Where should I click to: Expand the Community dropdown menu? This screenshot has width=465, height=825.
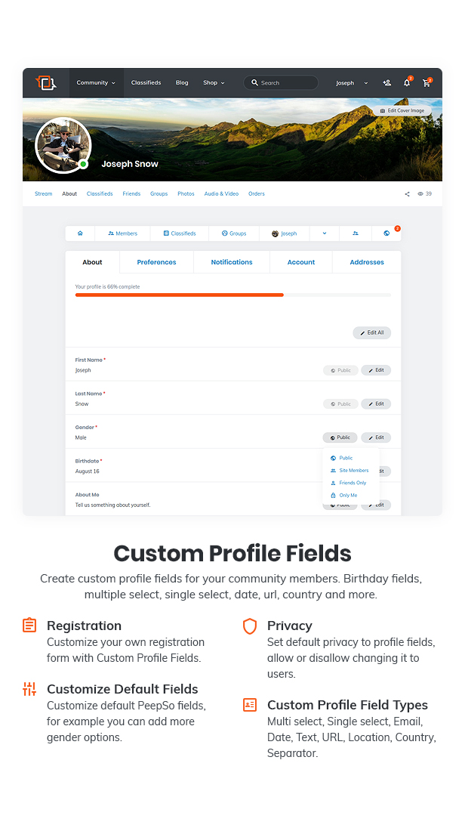[x=96, y=83]
